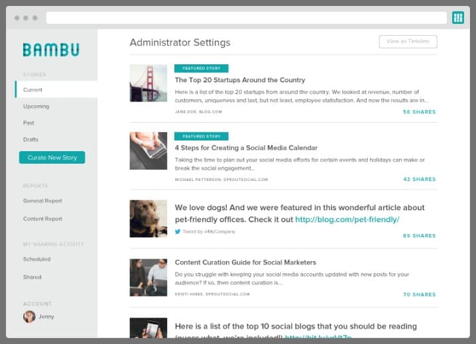
Task: Click the View as Timeline button
Action: coord(408,41)
